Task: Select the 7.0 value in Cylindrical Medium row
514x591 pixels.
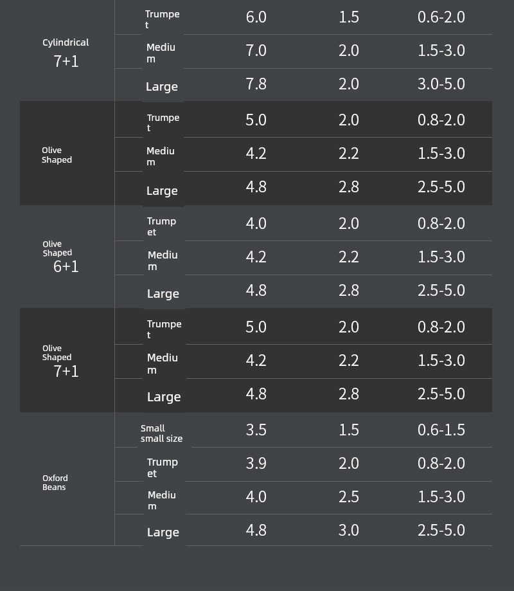Action: [x=256, y=51]
